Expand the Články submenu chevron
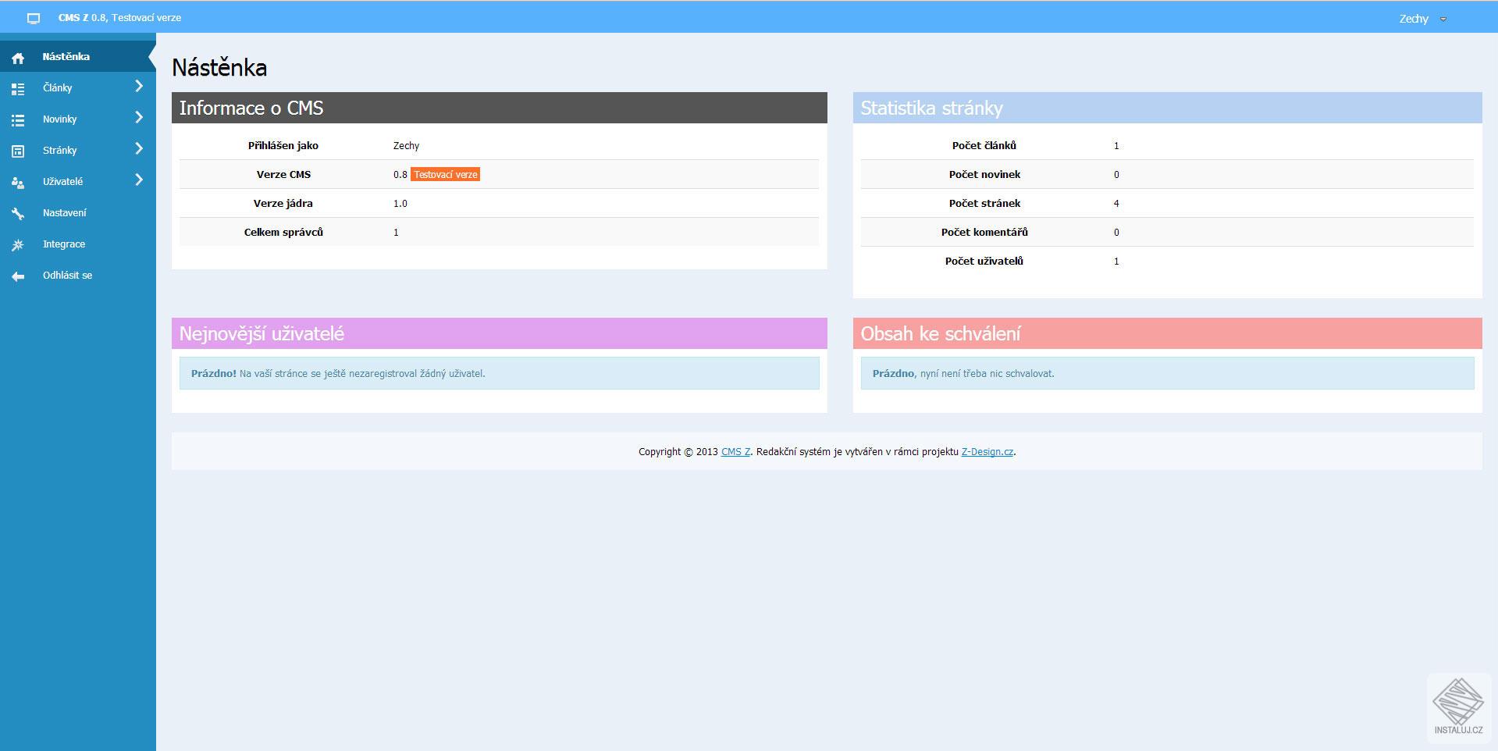This screenshot has width=1498, height=751. 139,86
